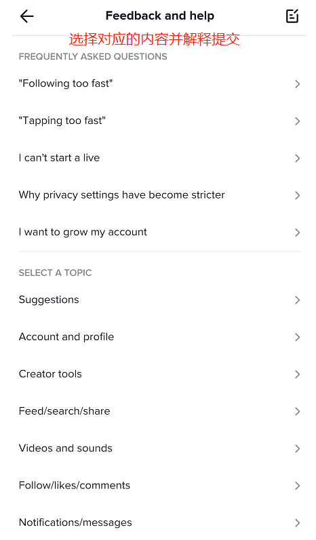
Task: Open "Tapping too fast" question
Action: [x=159, y=121]
